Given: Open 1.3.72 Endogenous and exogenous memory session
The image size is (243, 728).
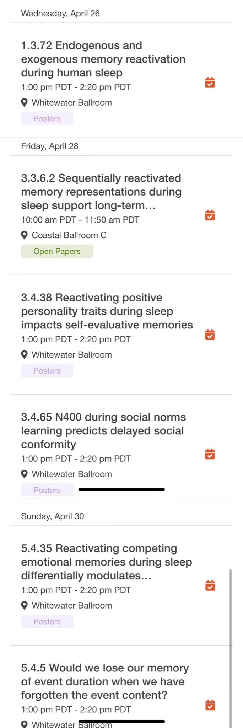Looking at the screenshot, I should (x=103, y=59).
